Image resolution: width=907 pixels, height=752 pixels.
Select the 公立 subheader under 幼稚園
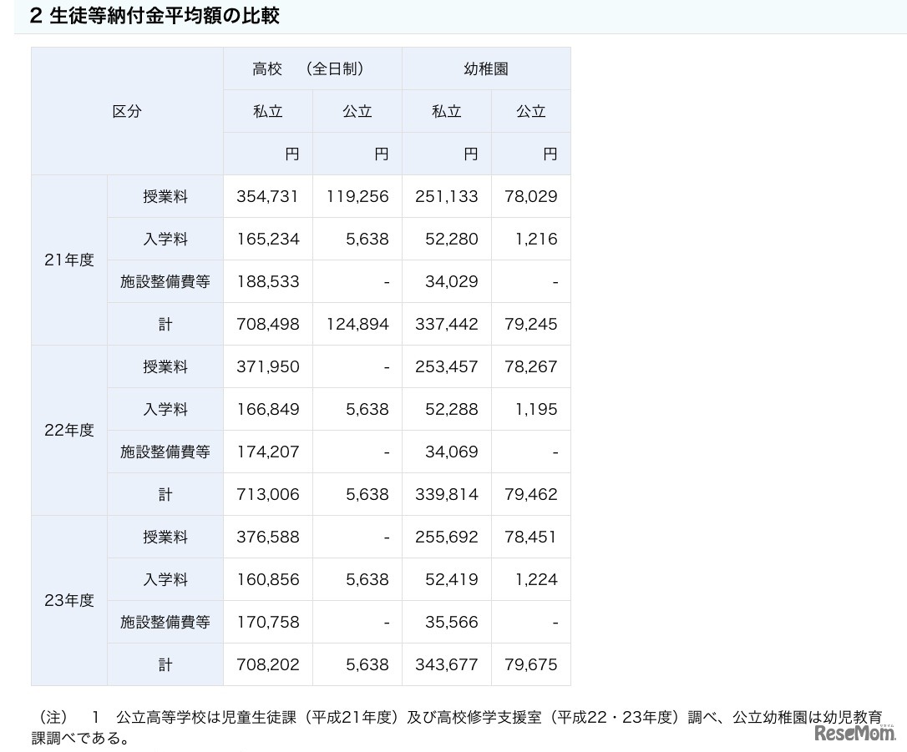coord(530,111)
